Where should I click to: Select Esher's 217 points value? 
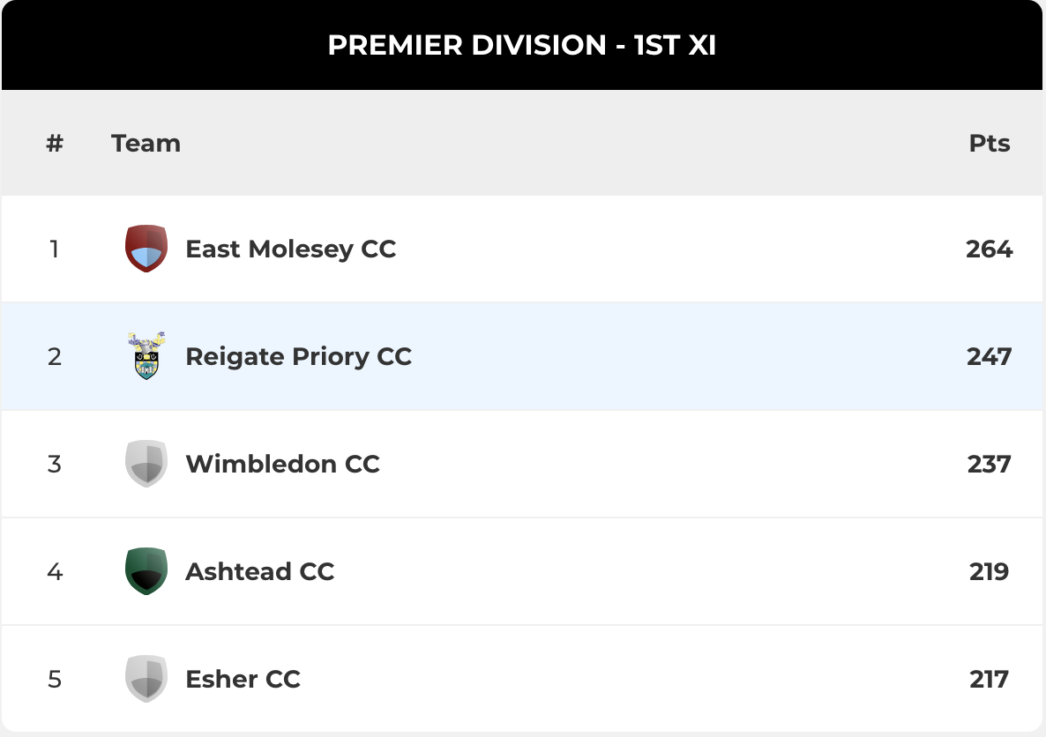point(990,679)
